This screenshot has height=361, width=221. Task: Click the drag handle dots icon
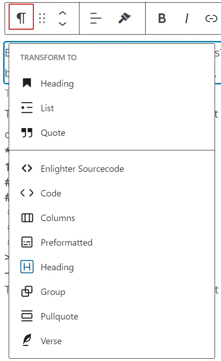point(42,18)
